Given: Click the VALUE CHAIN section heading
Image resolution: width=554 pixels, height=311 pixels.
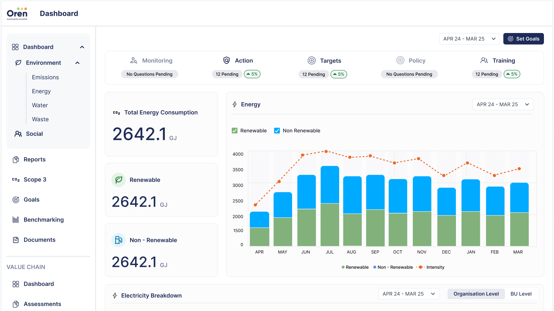Looking at the screenshot, I should pos(26,267).
